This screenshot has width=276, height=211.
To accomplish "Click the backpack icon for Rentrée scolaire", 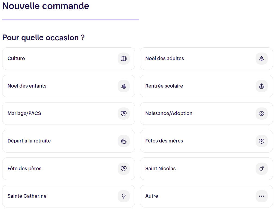I will coord(262,86).
